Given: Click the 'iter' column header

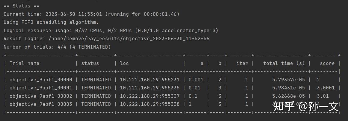Looking at the screenshot, I should click(242, 63).
